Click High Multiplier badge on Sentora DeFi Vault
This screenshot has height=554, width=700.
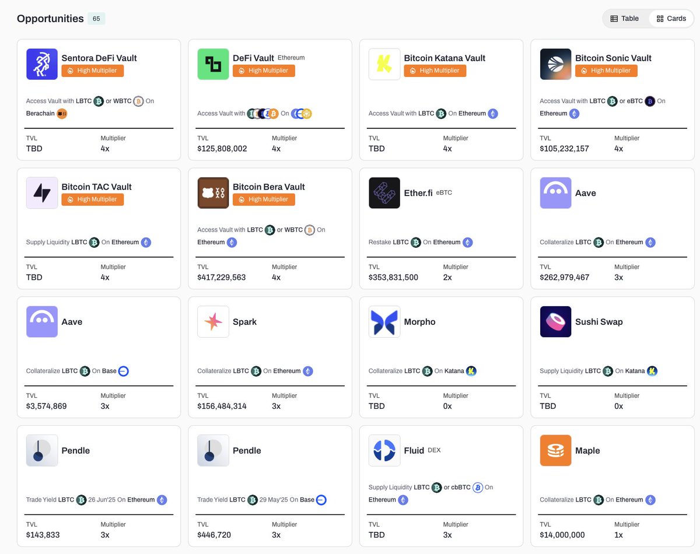point(93,71)
